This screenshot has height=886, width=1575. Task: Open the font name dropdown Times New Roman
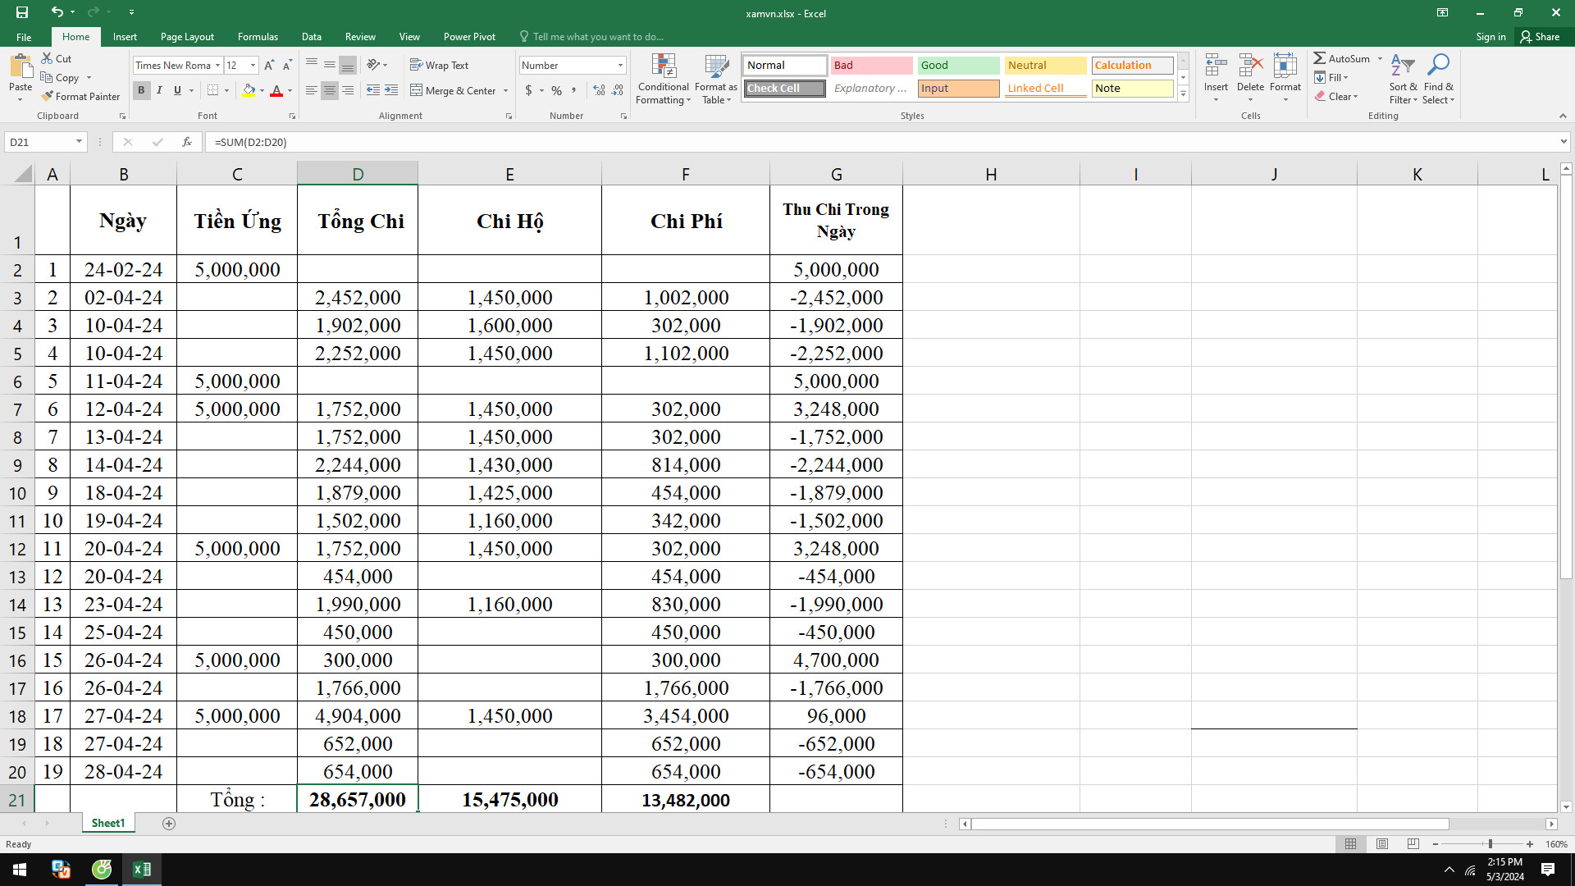[217, 65]
